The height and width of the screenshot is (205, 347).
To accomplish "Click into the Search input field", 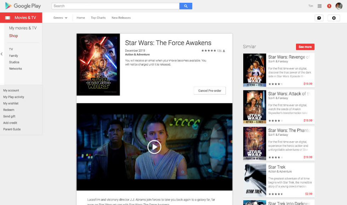I will 115,6.
